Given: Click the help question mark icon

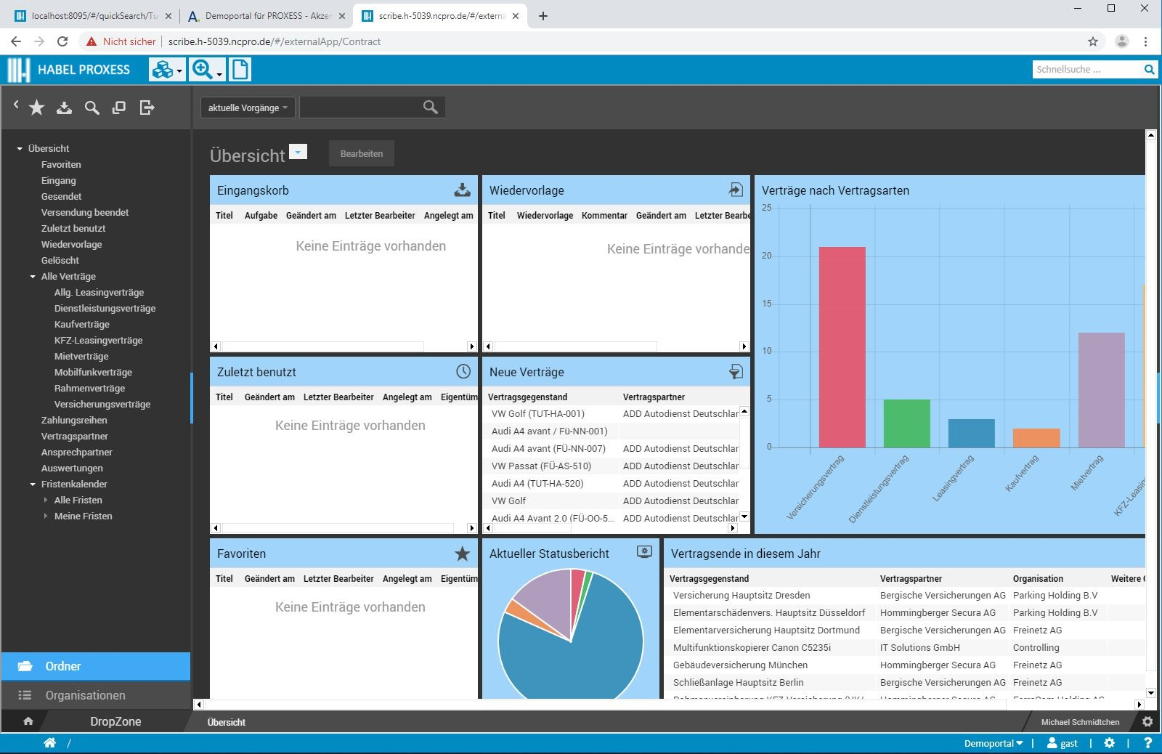Looking at the screenshot, I should tap(1147, 743).
